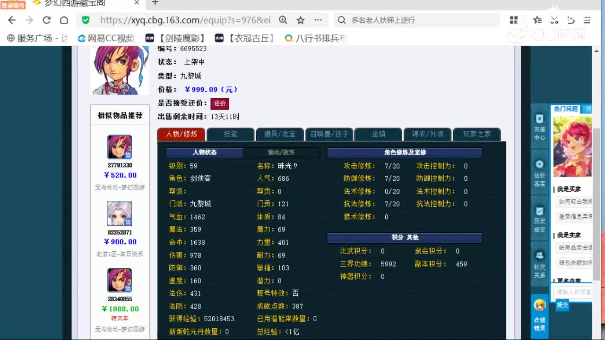Open the apps grid icon
The width and height of the screenshot is (605, 340).
coord(513,20)
